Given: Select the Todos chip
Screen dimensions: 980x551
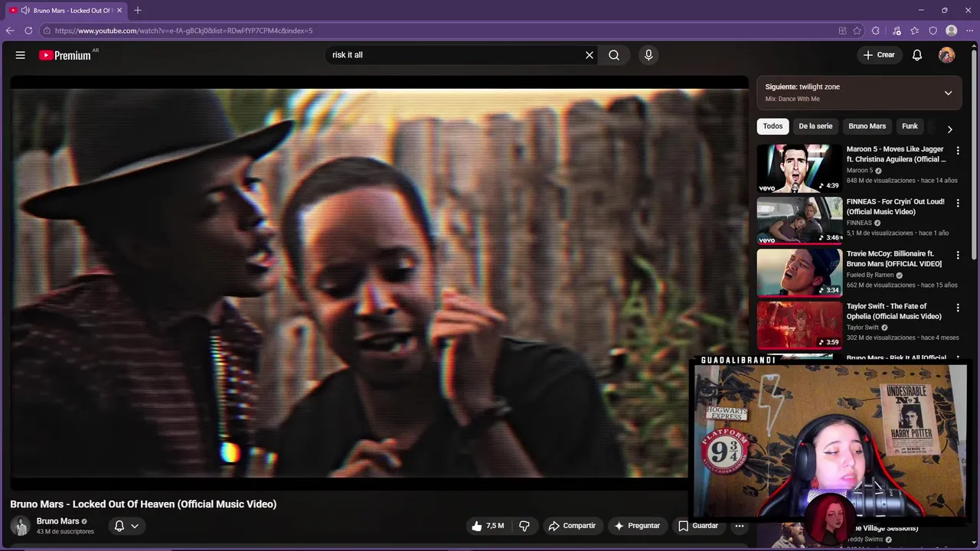Looking at the screenshot, I should [x=773, y=126].
